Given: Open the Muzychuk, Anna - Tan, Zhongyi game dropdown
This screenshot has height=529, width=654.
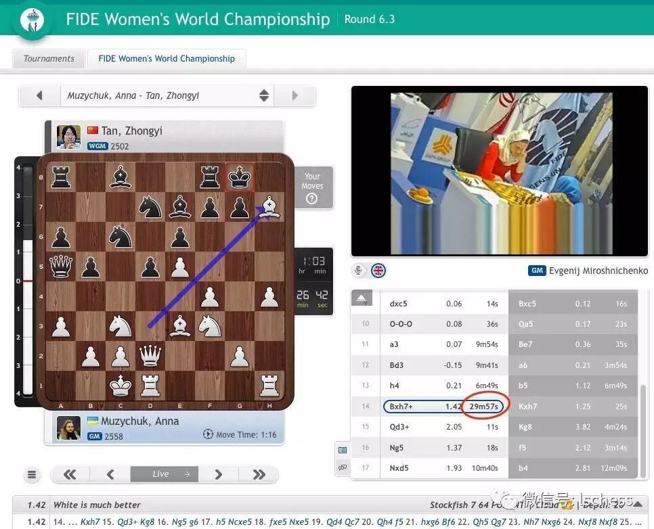Looking at the screenshot, I should pyautogui.click(x=167, y=95).
